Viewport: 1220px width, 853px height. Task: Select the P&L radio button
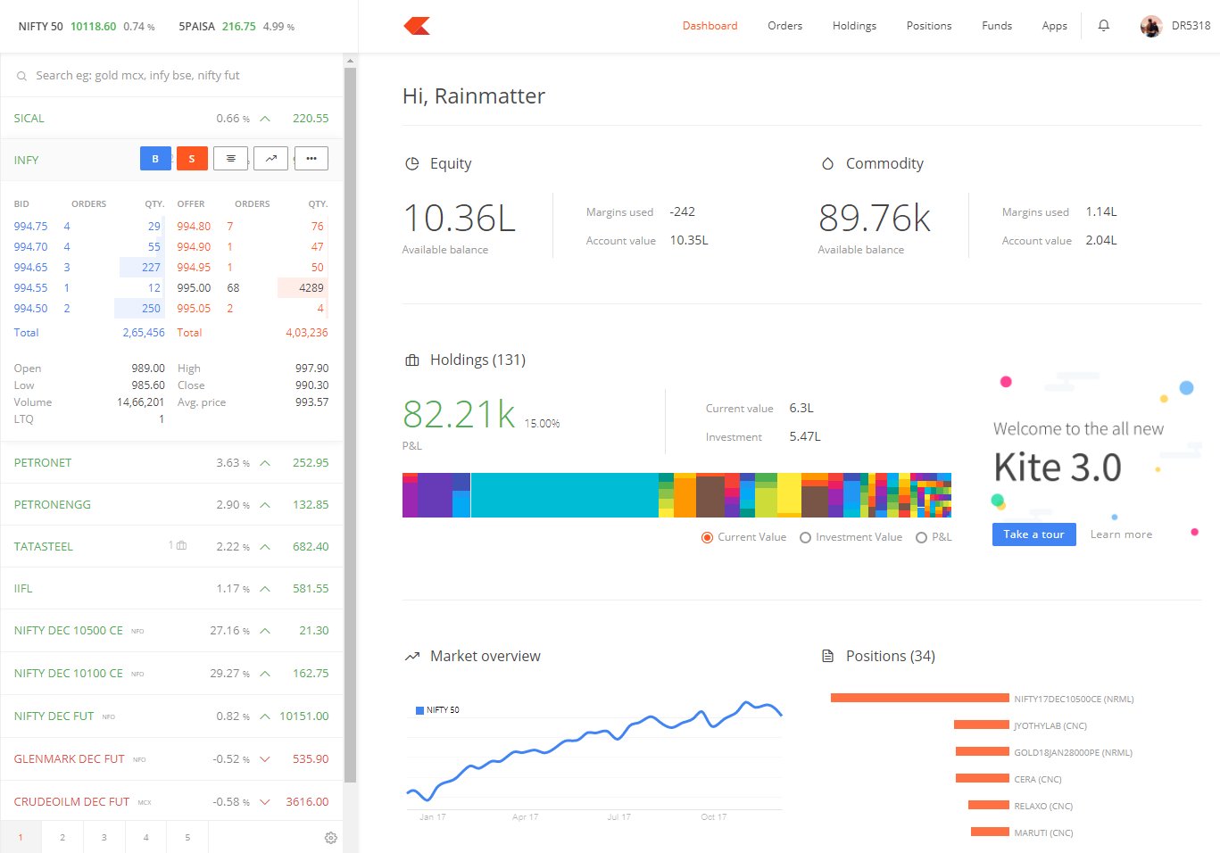tap(921, 537)
